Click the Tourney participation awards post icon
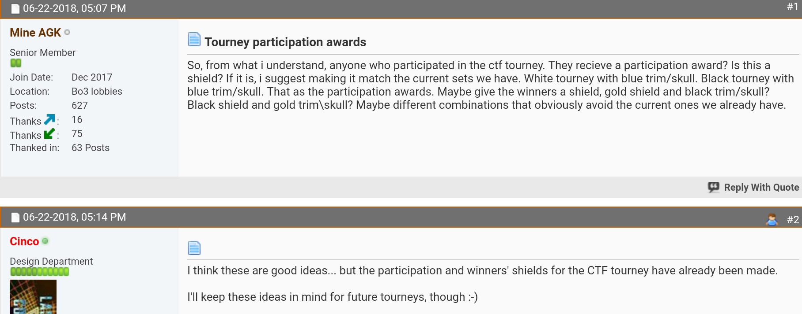 [x=194, y=40]
